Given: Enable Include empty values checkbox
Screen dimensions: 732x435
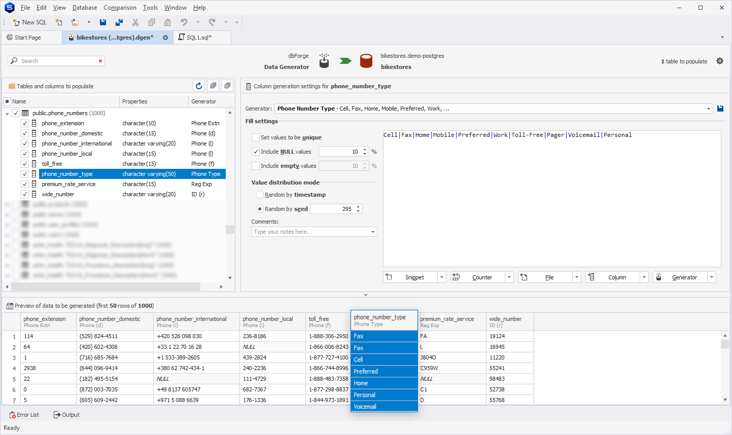Looking at the screenshot, I should pyautogui.click(x=256, y=166).
